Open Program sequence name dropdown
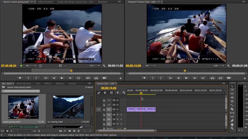The width and height of the screenshot is (248, 139). pos(158,2)
